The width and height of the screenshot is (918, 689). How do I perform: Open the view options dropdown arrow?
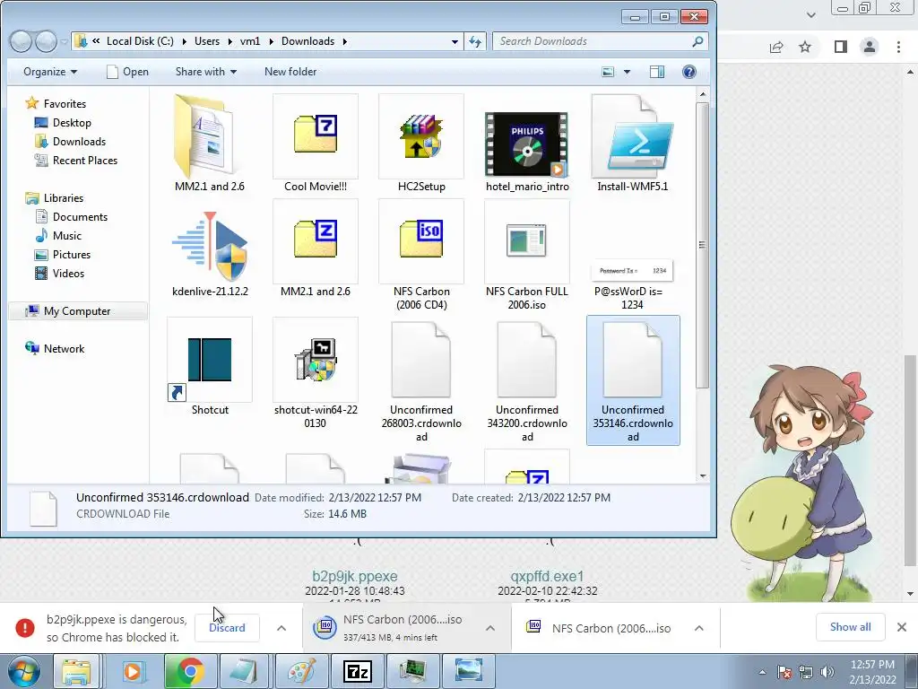pos(627,72)
